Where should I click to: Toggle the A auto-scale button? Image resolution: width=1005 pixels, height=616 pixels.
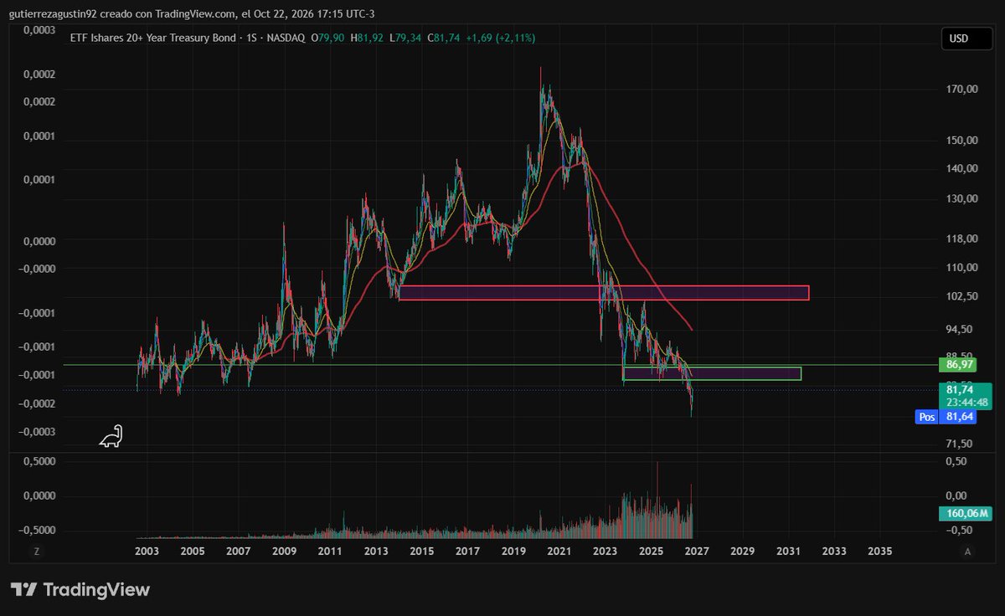(967, 552)
